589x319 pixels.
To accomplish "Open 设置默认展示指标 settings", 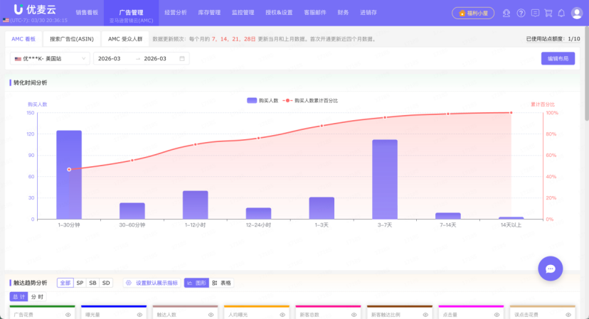I will pos(152,283).
